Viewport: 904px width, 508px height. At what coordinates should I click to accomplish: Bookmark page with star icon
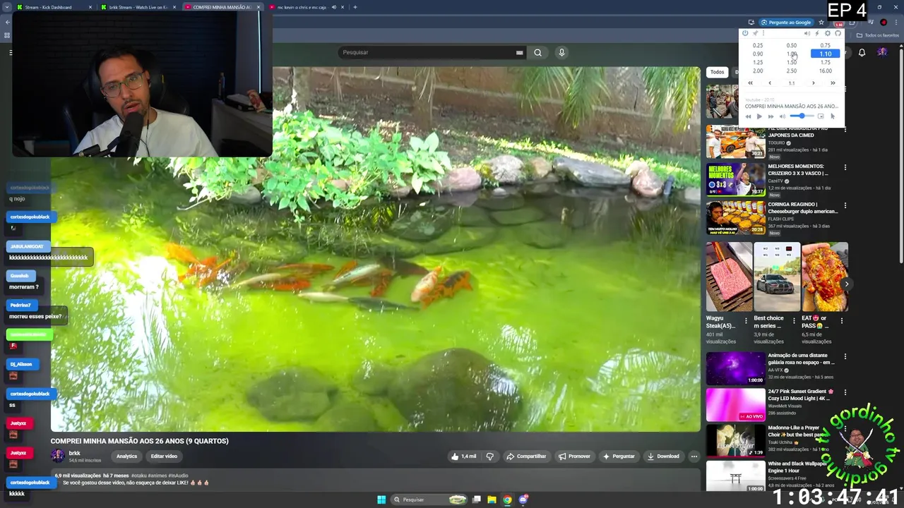821,23
